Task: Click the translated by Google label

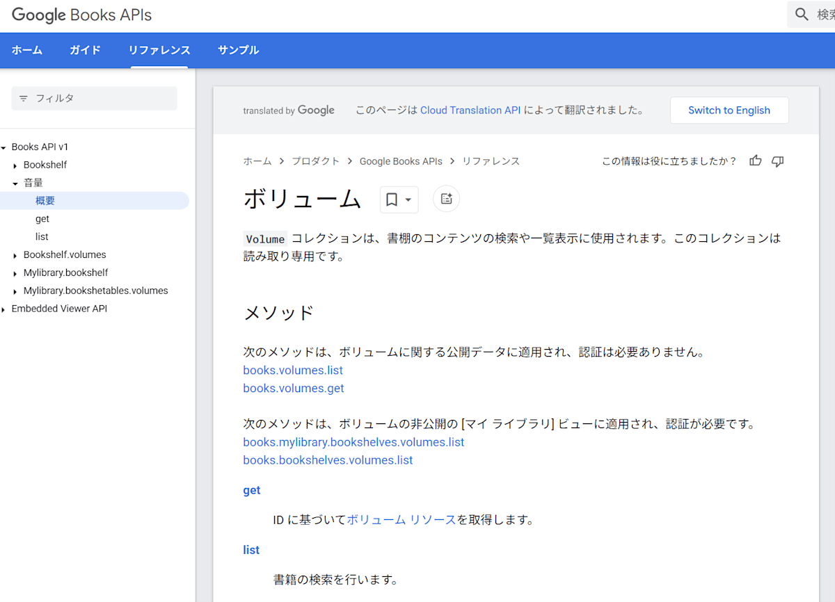Action: pyautogui.click(x=289, y=110)
